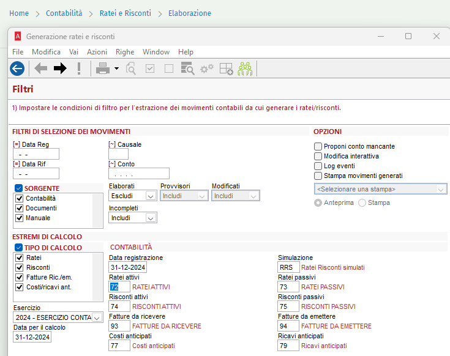Select the Anteprima radio button
The width and height of the screenshot is (450, 356).
pos(318,202)
